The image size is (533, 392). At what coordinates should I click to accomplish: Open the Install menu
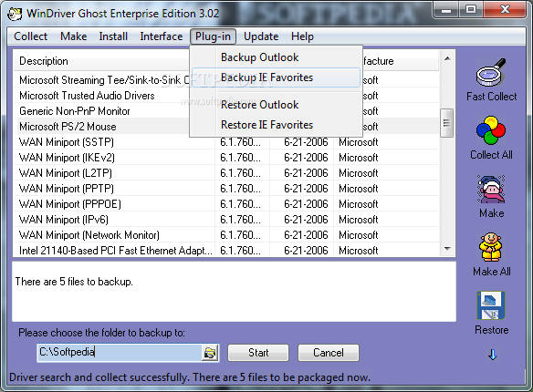point(113,36)
